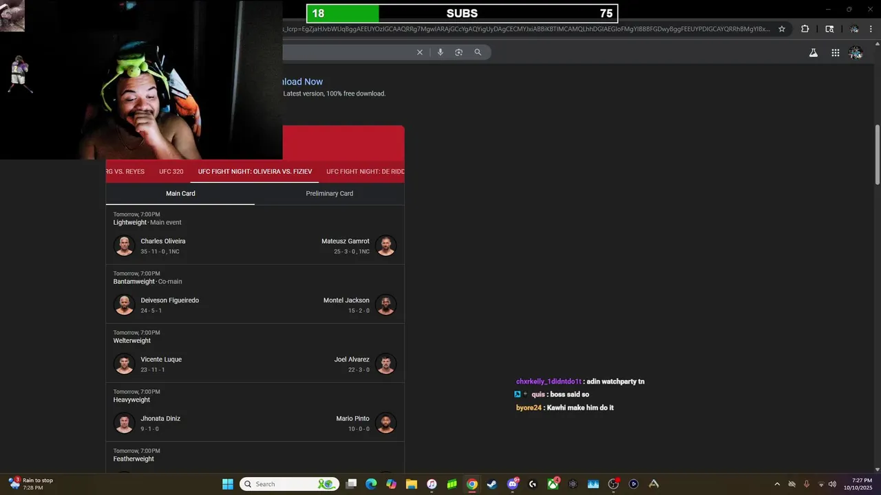The width and height of the screenshot is (881, 495).
Task: Open the Fight Night: De Ridder event tab
Action: [365, 172]
